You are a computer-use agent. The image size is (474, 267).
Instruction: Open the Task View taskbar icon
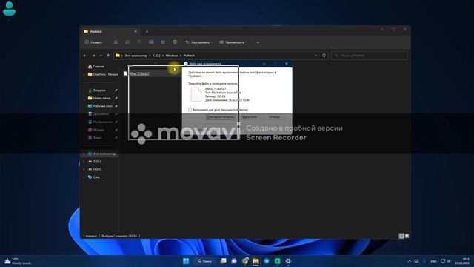[223, 261]
